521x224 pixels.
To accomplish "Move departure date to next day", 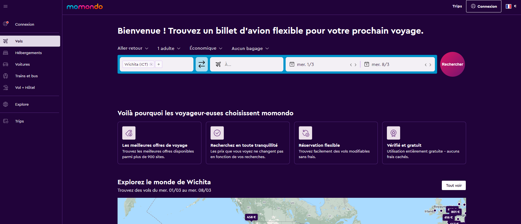I will [x=355, y=65].
